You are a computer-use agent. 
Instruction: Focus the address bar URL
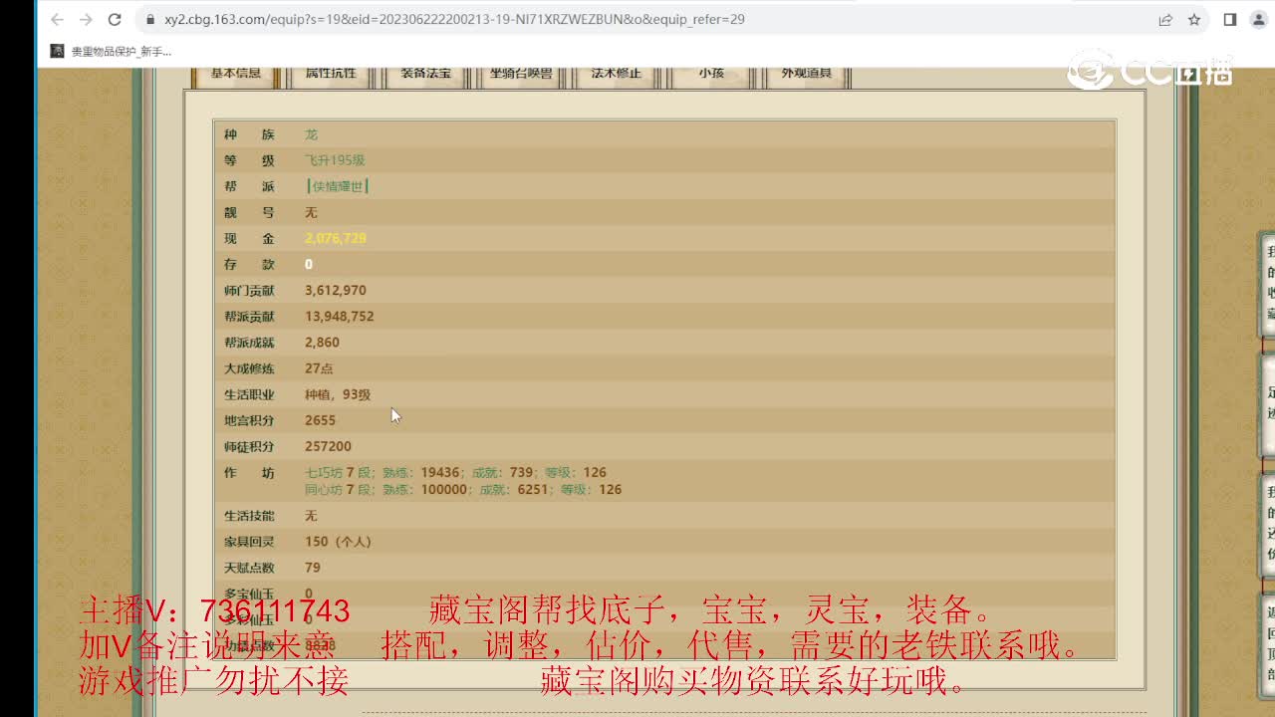(454, 20)
